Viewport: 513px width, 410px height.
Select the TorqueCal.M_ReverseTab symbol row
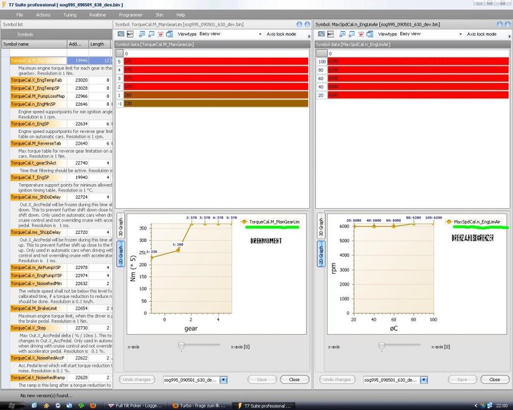coord(61,143)
